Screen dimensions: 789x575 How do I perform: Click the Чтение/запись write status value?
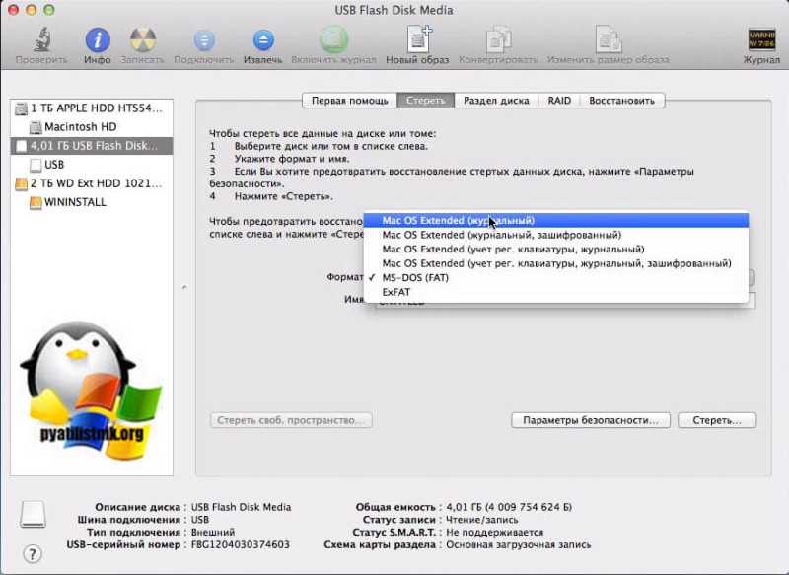point(482,520)
